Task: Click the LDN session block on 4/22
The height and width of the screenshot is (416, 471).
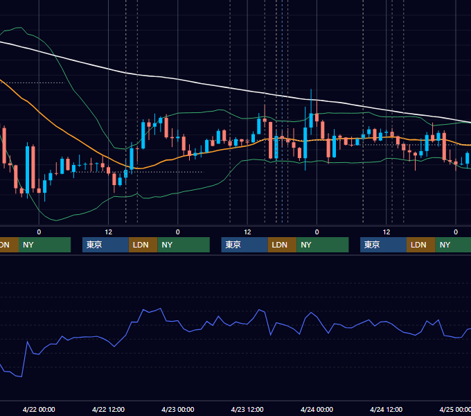Action: 143,245
